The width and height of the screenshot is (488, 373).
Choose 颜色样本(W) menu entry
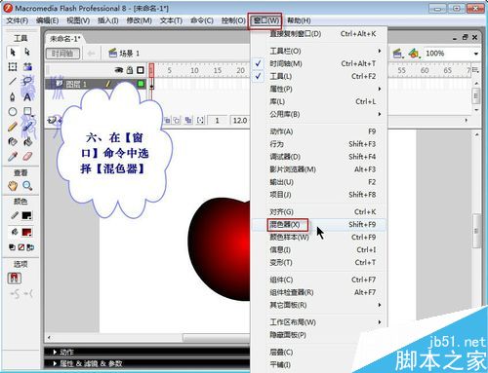coord(319,237)
